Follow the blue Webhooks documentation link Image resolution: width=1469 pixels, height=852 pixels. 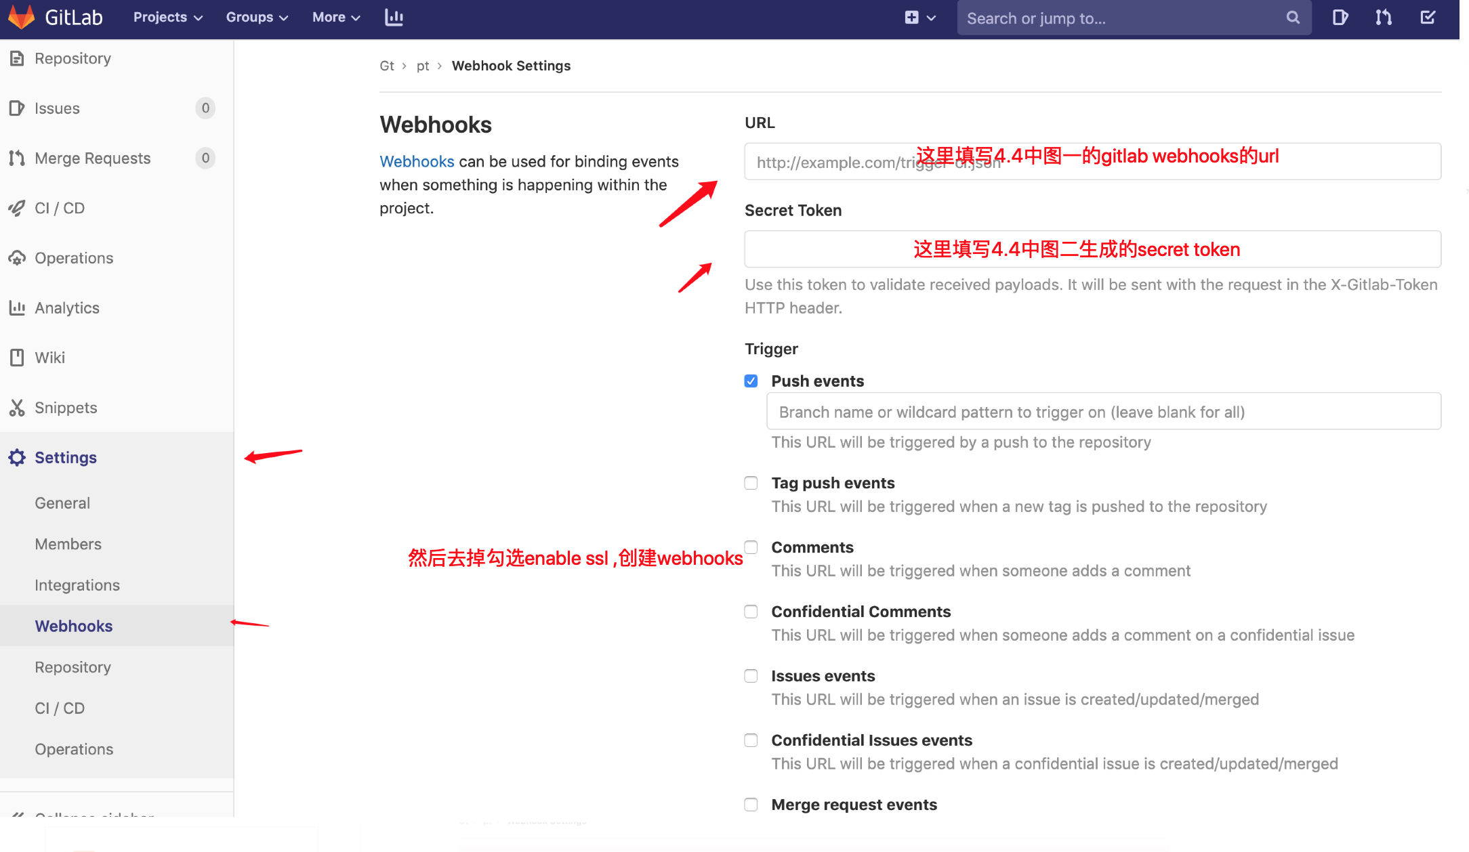click(417, 162)
